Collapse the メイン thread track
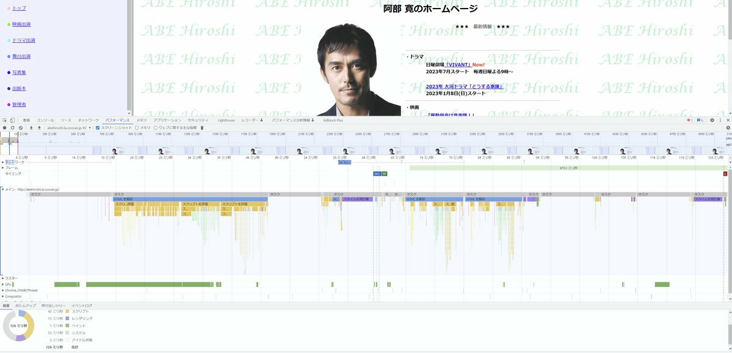 (x=2, y=189)
